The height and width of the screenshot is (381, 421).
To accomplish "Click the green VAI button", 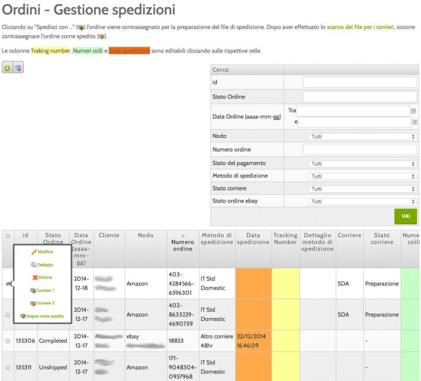I will pyautogui.click(x=405, y=216).
